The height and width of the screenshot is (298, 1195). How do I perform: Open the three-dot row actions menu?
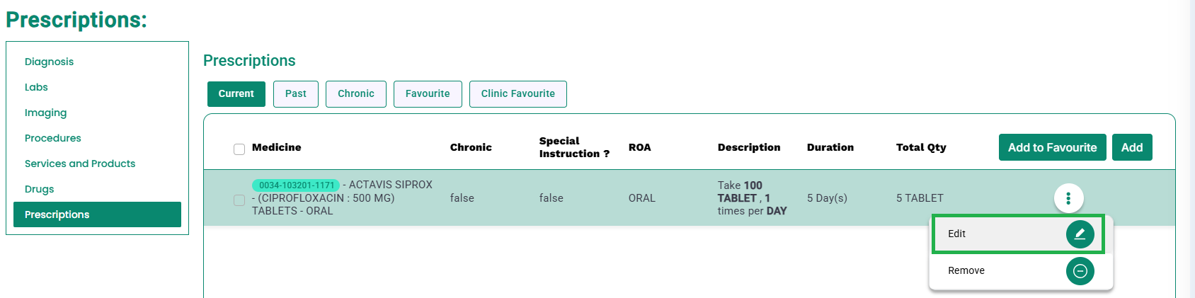click(x=1068, y=198)
